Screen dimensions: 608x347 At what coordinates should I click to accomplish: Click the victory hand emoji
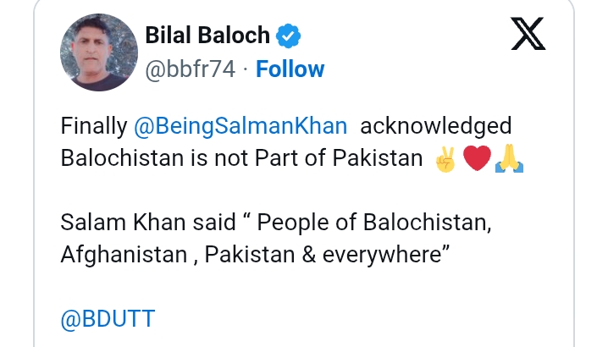pyautogui.click(x=444, y=159)
